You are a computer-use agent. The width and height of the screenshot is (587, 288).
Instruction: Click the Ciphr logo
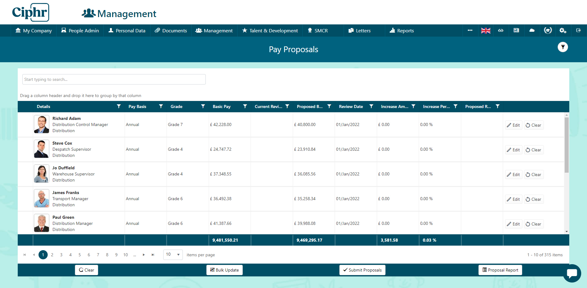pos(31,12)
